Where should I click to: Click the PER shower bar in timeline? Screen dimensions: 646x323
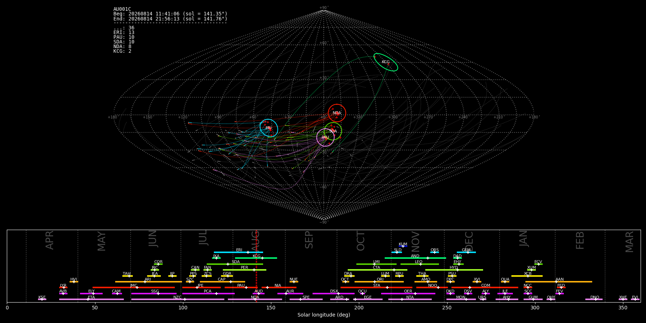pos(244,270)
